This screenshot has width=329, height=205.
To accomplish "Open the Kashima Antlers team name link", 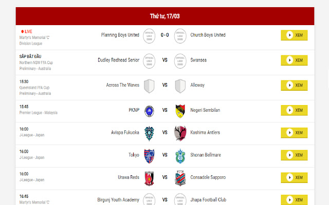I will pos(205,132).
